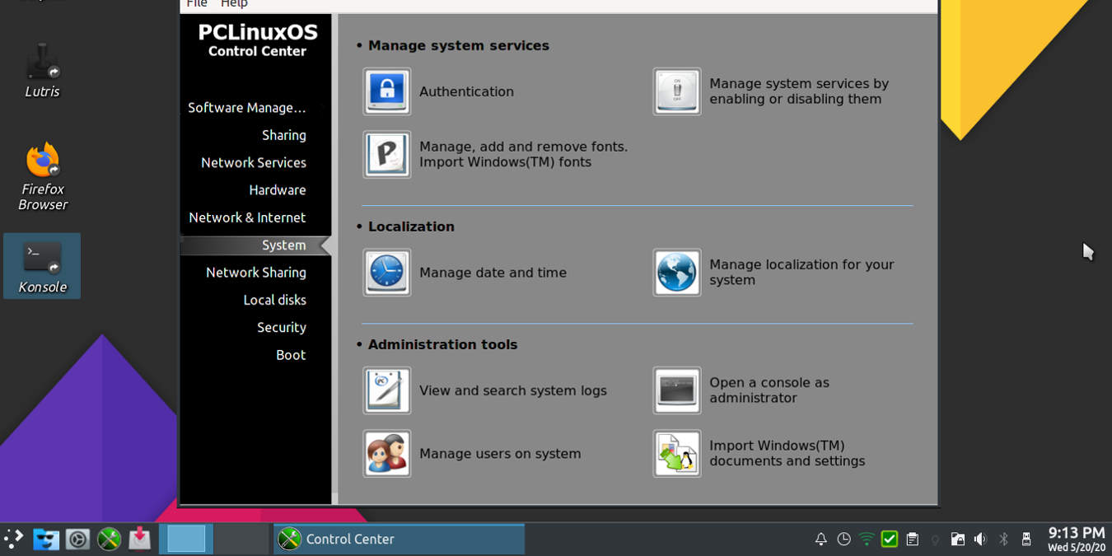Click the system services switch icon
Image resolution: width=1112 pixels, height=556 pixels.
(676, 91)
